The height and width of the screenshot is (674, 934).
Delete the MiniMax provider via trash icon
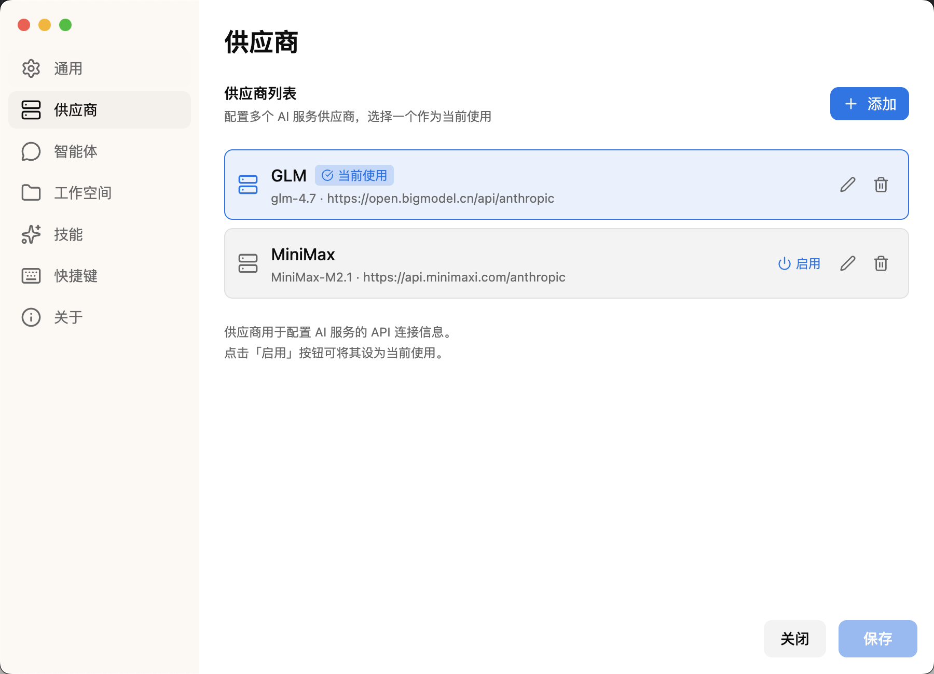click(881, 263)
